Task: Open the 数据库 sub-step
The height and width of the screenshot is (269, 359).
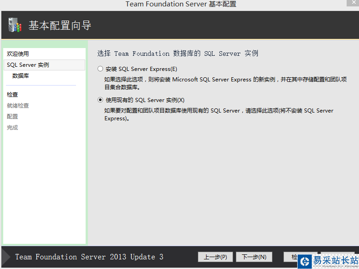Action: [x=21, y=76]
